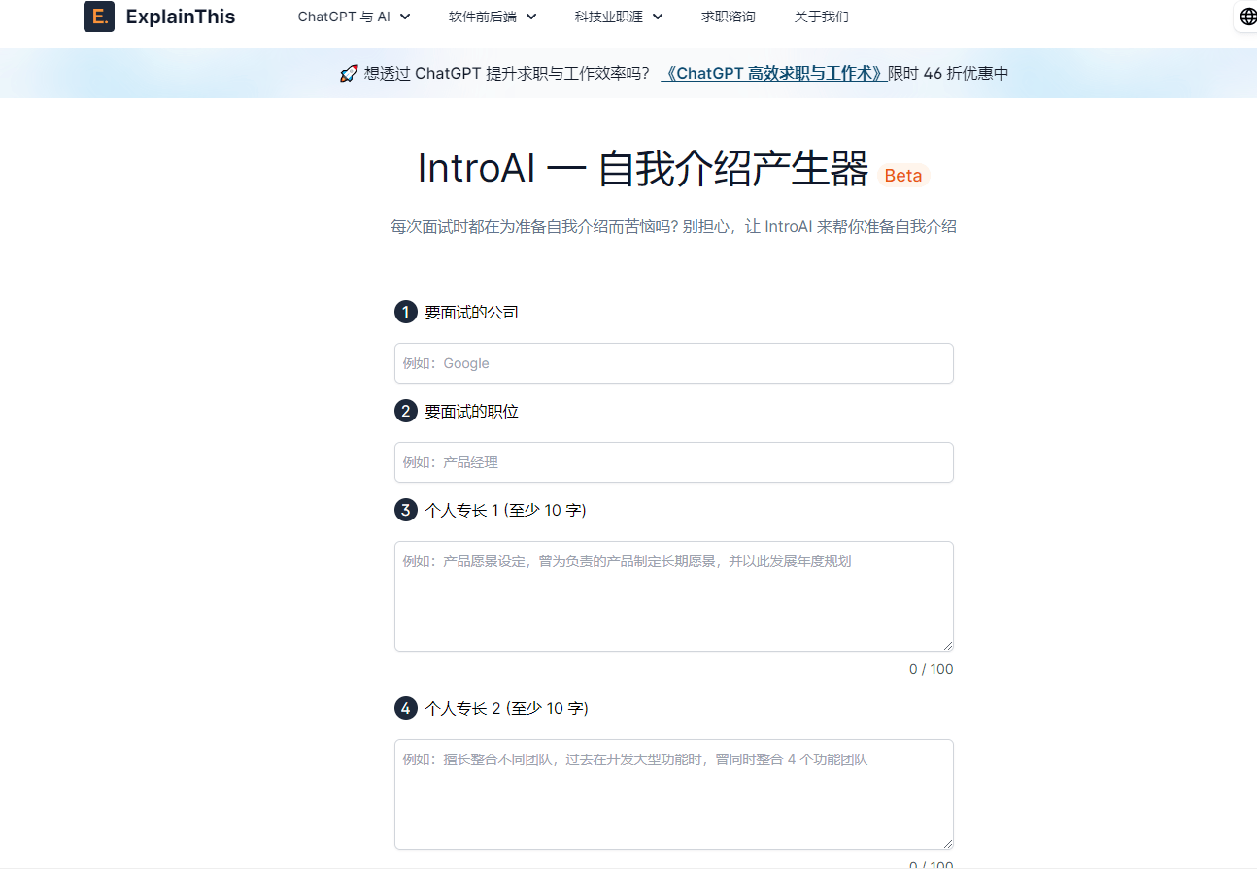Open the language globe icon
The image size is (1257, 871).
coord(1246,16)
